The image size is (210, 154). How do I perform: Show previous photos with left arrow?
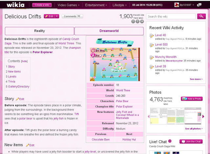[x=149, y=116]
